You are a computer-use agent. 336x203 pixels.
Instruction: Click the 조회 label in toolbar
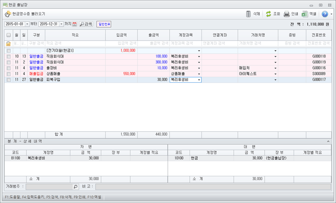pos(277,14)
